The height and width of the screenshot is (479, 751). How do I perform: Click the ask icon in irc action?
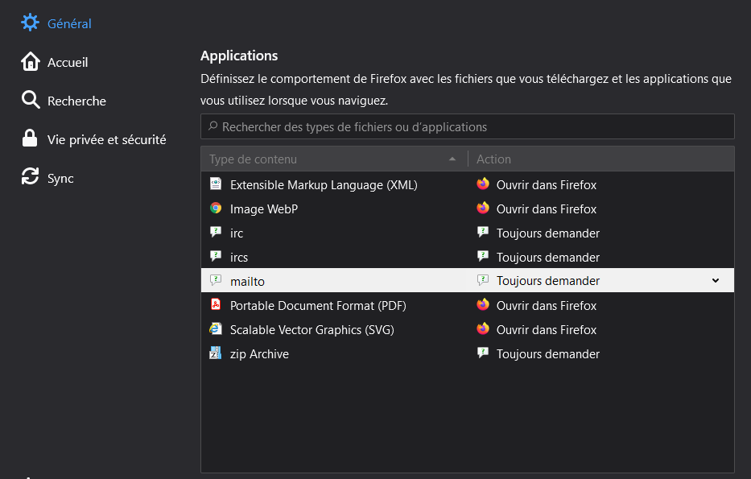tap(483, 233)
